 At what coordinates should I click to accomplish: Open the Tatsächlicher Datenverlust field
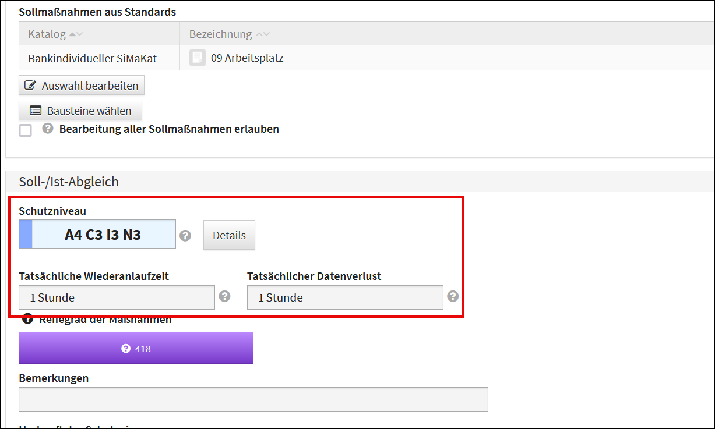pyautogui.click(x=345, y=297)
